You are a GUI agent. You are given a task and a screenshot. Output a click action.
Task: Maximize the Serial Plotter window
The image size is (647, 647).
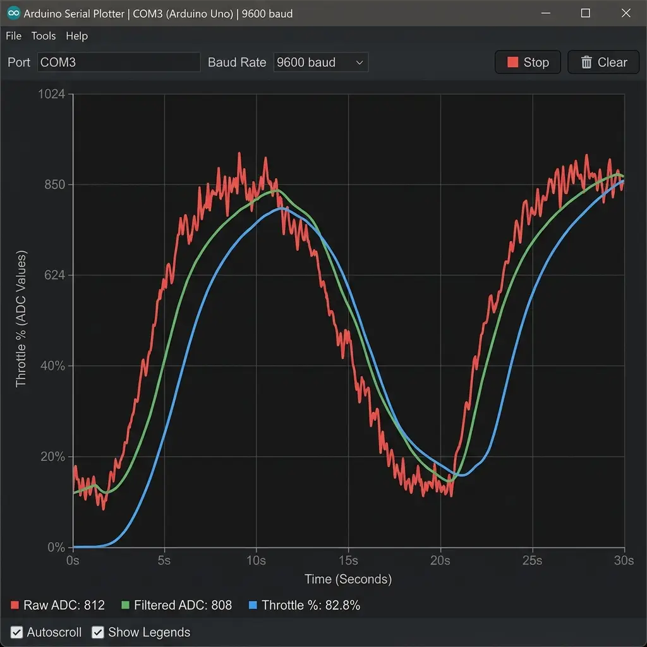tap(586, 13)
